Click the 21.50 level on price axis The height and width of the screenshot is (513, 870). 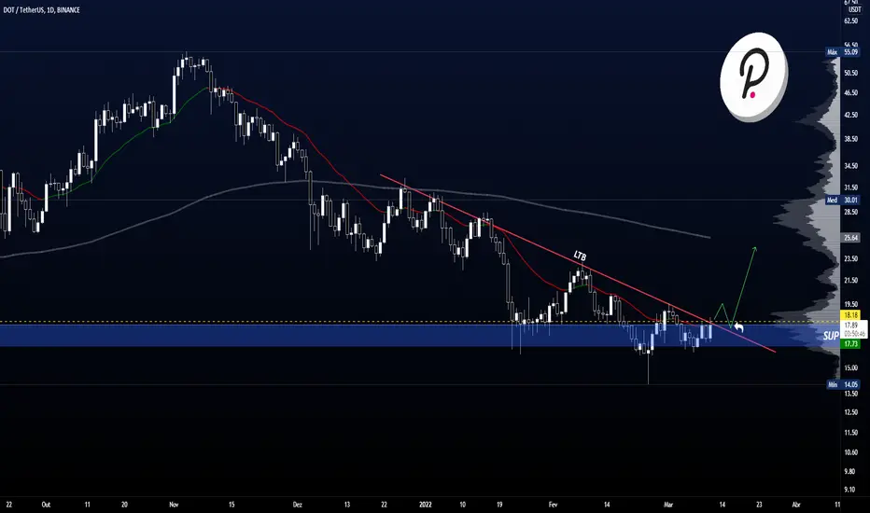pos(850,281)
